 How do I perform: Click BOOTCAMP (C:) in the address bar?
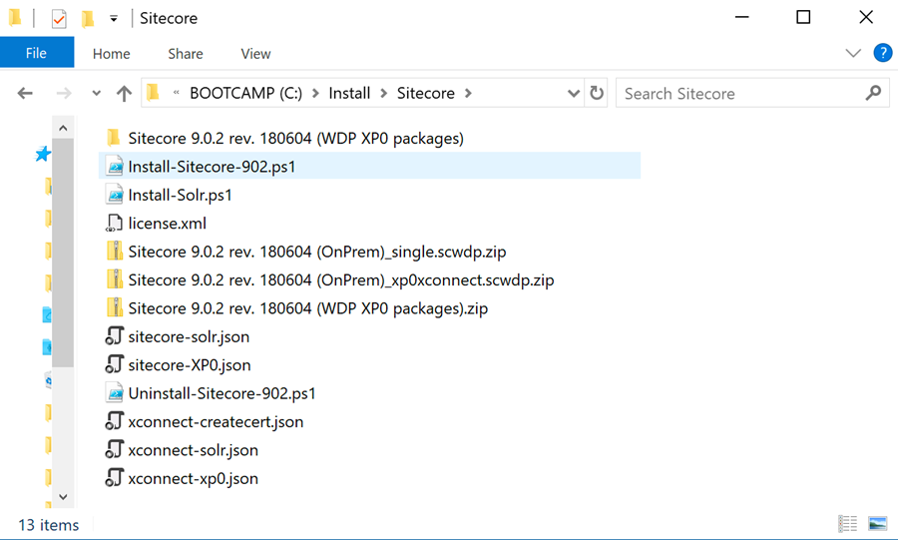[245, 93]
